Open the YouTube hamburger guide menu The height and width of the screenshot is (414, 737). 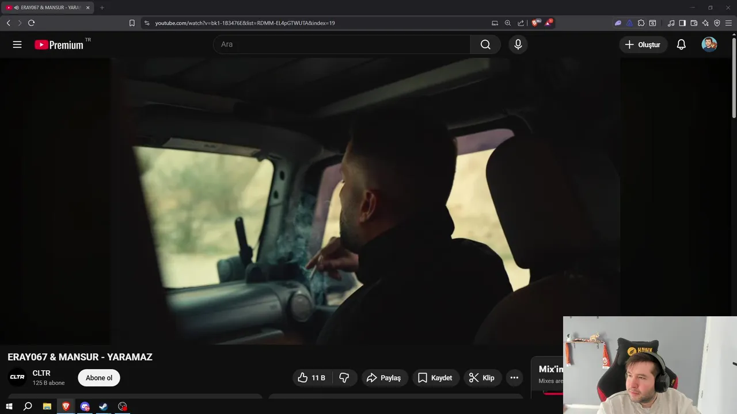[17, 44]
